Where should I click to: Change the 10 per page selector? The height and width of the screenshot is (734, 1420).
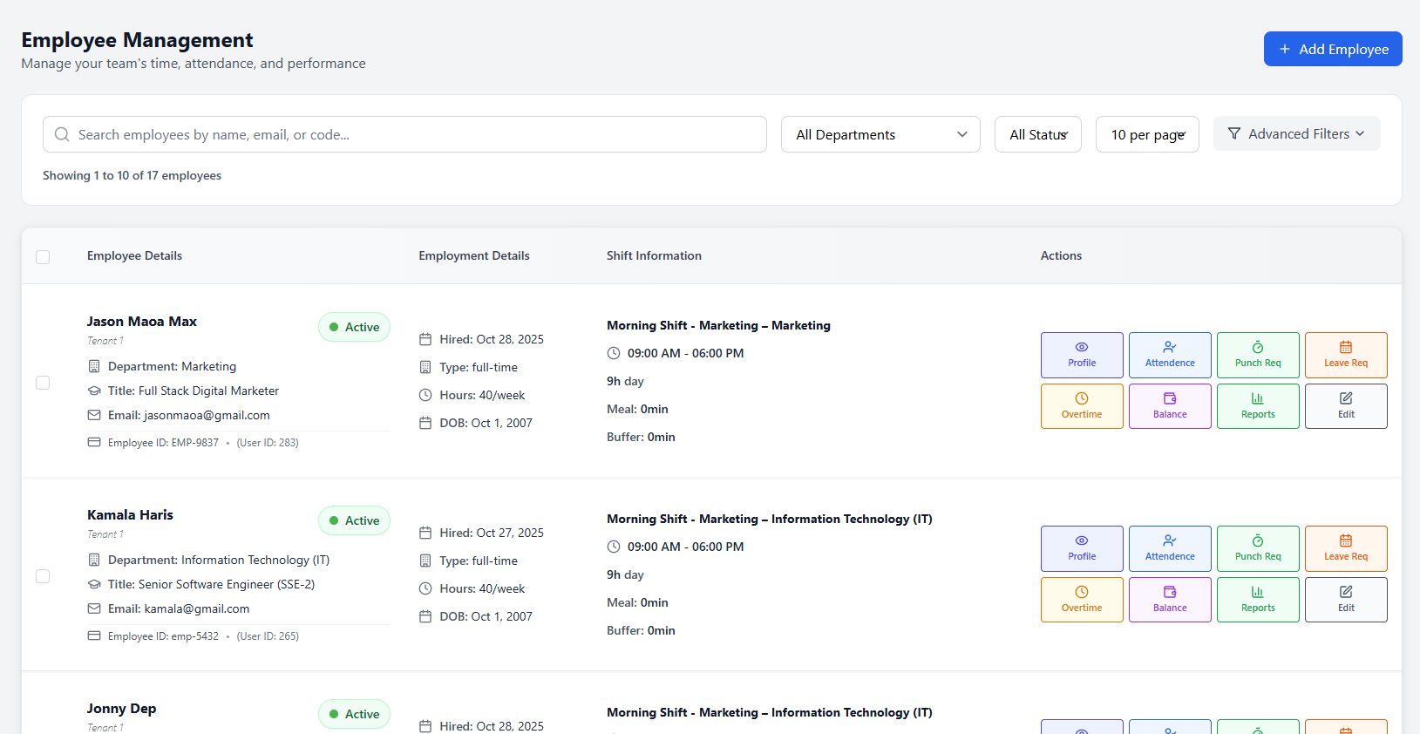pyautogui.click(x=1147, y=134)
